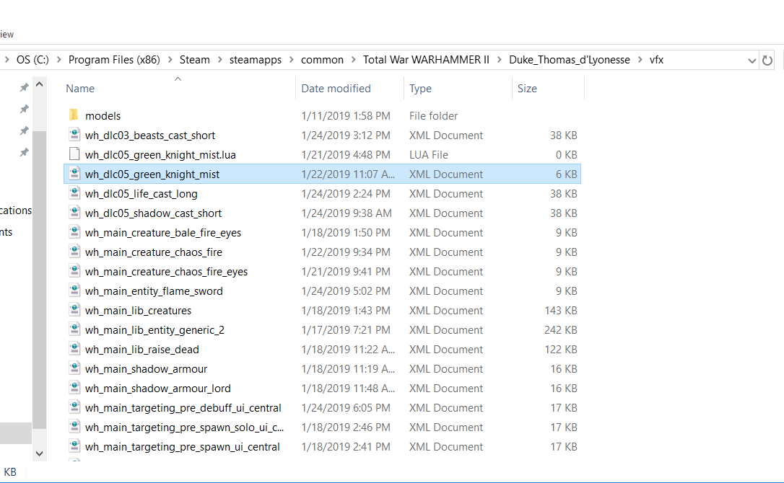Click the 242 KB size cell
784x483 pixels.
click(560, 330)
